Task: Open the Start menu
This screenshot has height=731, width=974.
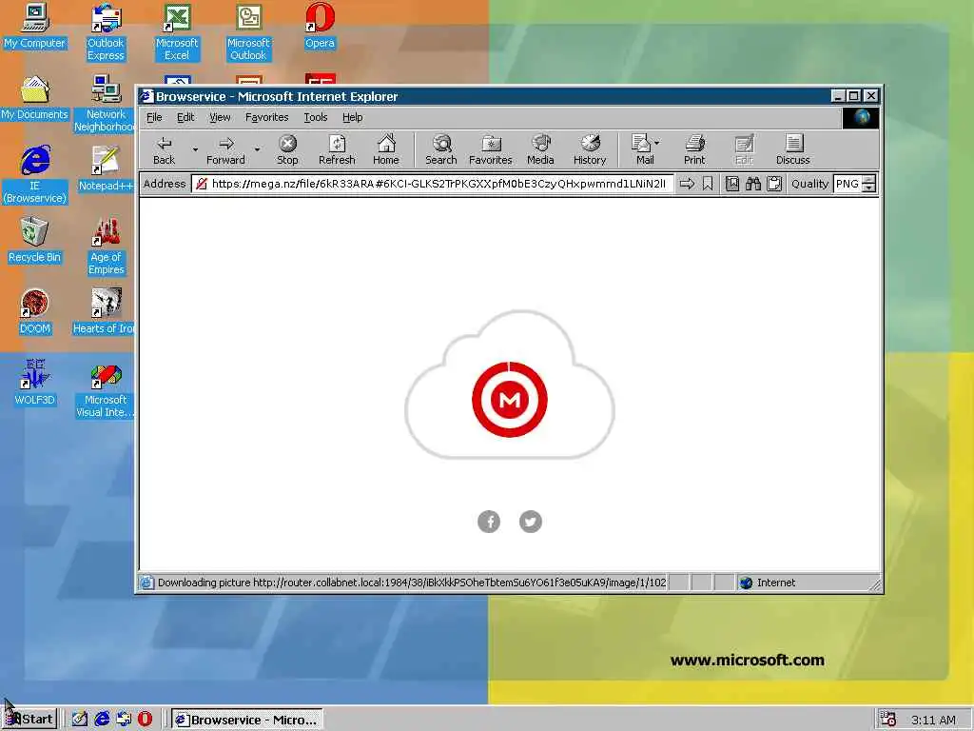Action: 29,720
